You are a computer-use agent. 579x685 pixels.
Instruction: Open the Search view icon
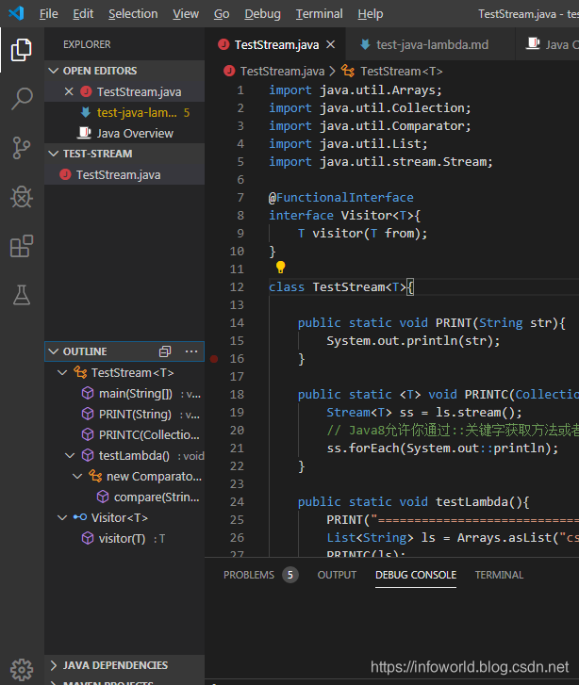click(22, 99)
